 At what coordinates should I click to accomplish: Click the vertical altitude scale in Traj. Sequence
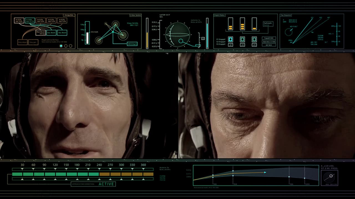pos(337,34)
